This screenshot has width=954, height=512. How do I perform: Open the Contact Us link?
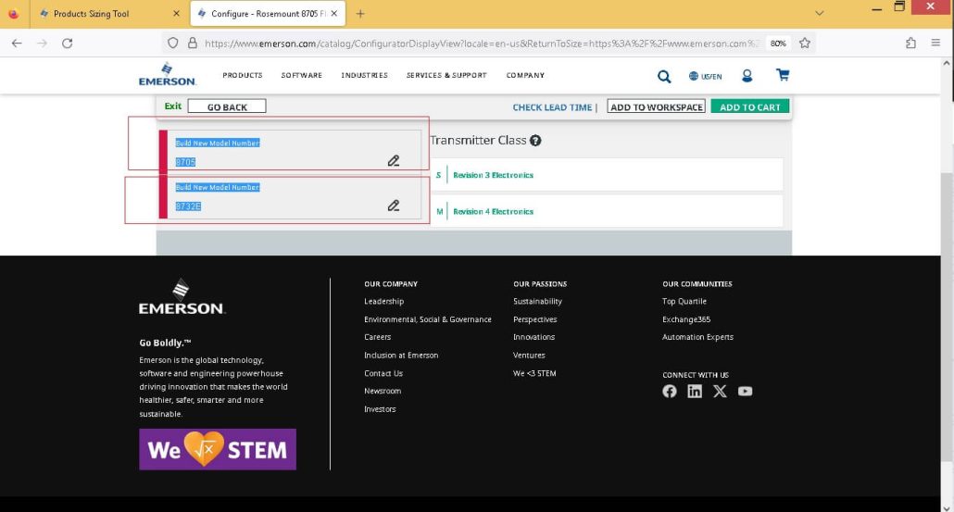tap(383, 373)
